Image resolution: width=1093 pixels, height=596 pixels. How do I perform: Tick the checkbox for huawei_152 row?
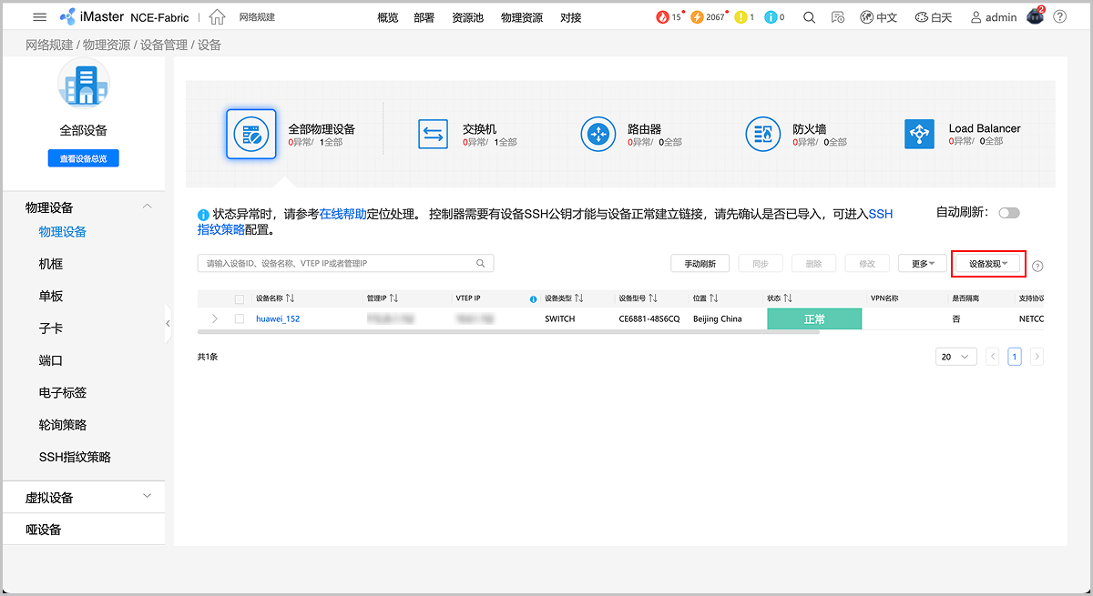(240, 319)
